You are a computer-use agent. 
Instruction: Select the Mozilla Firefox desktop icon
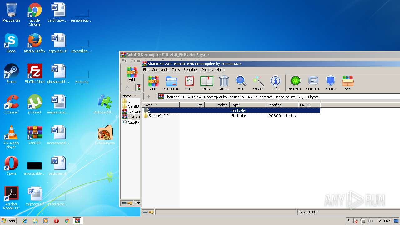[35, 43]
